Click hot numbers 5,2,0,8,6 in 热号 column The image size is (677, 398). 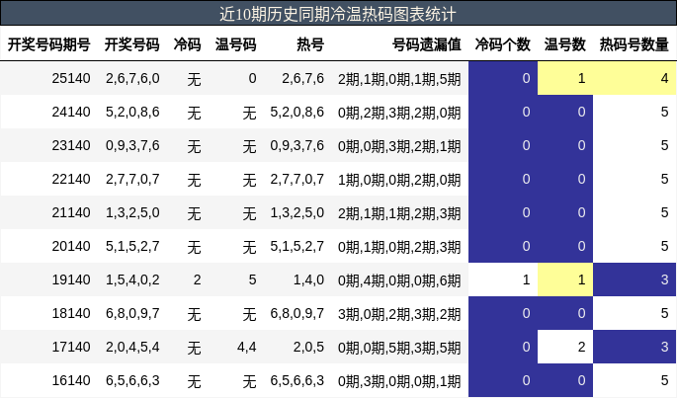click(297, 112)
